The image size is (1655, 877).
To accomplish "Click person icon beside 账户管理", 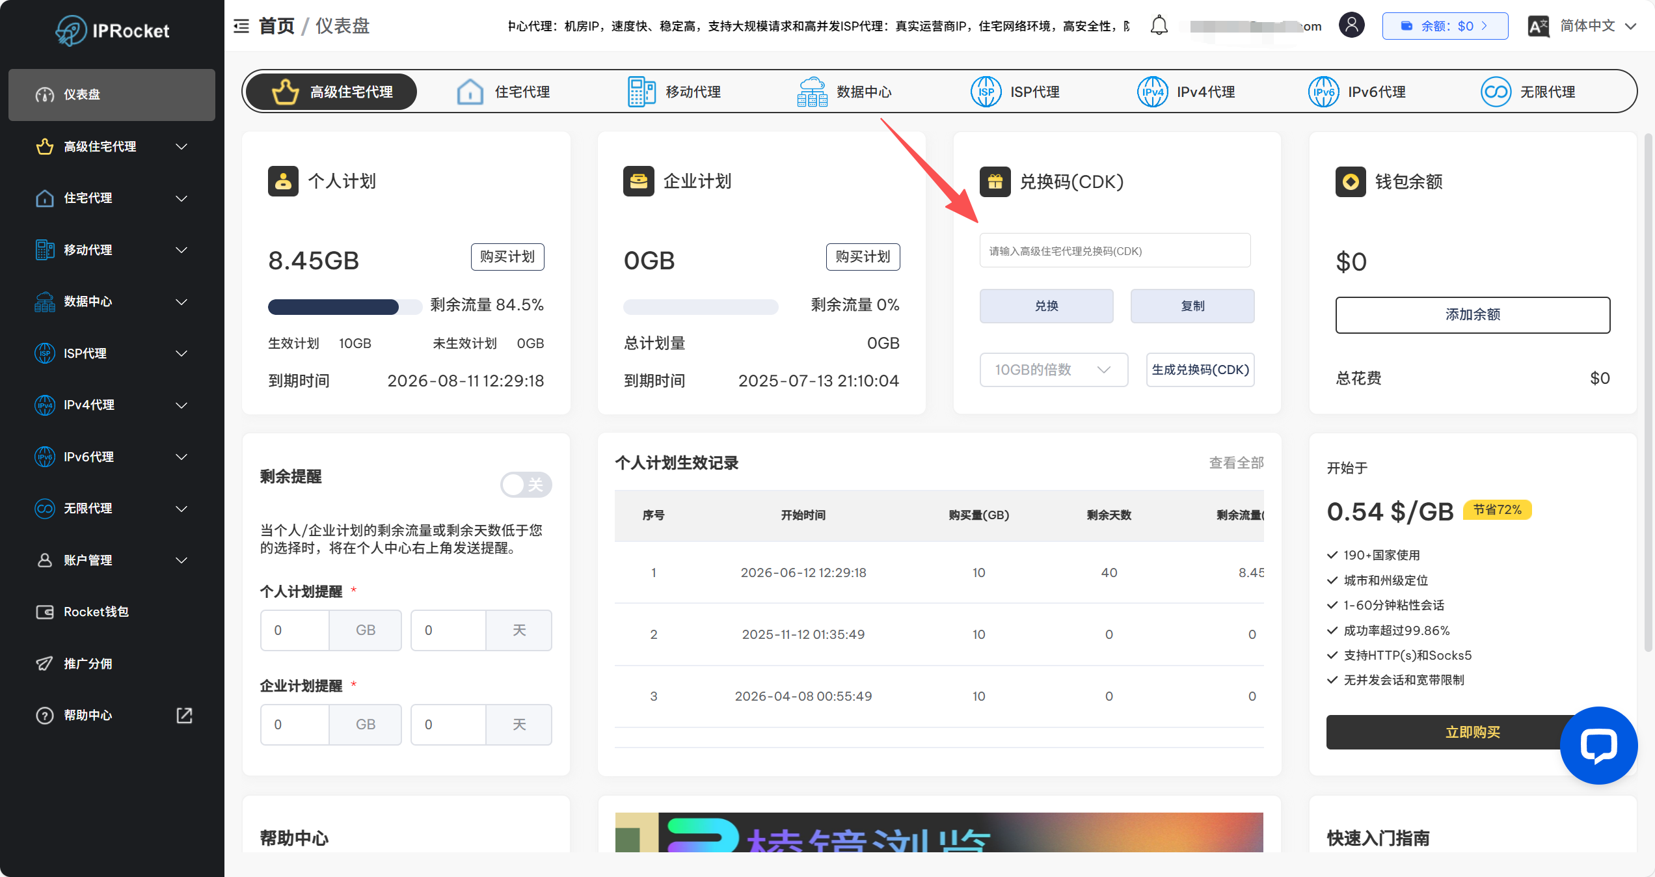I will click(44, 560).
